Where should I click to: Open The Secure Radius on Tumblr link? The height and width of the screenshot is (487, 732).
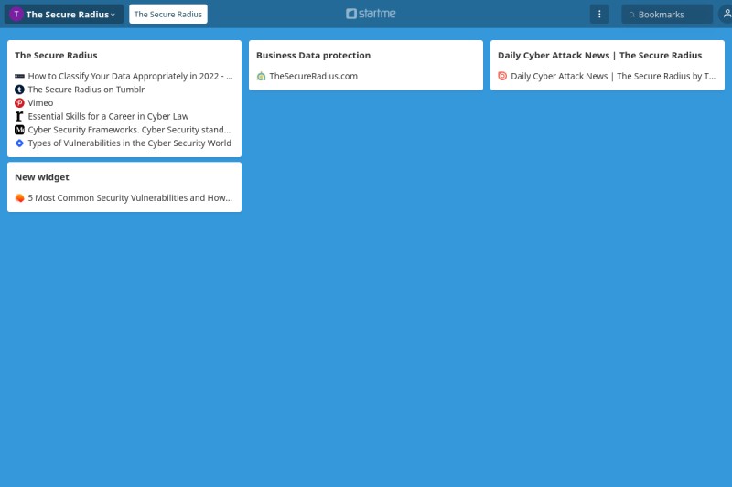(x=86, y=90)
